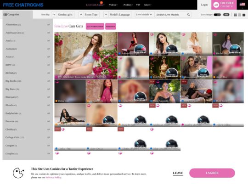Accept cookies with I AGREE button
The width and height of the screenshot is (248, 186).
(x=212, y=173)
